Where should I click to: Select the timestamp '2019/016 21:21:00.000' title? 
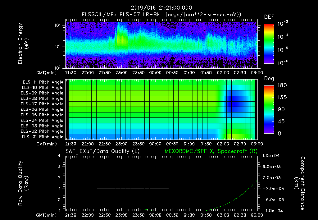tap(161, 8)
